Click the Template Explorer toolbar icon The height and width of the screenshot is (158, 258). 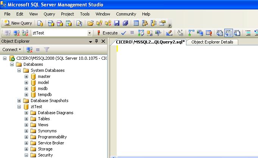coord(153,23)
